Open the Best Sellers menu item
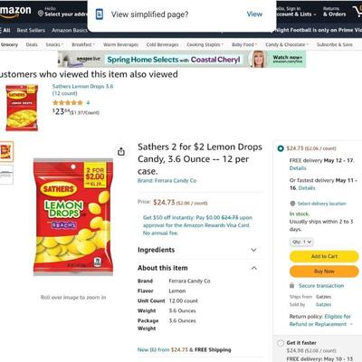This screenshot has height=362, width=362. point(31,30)
